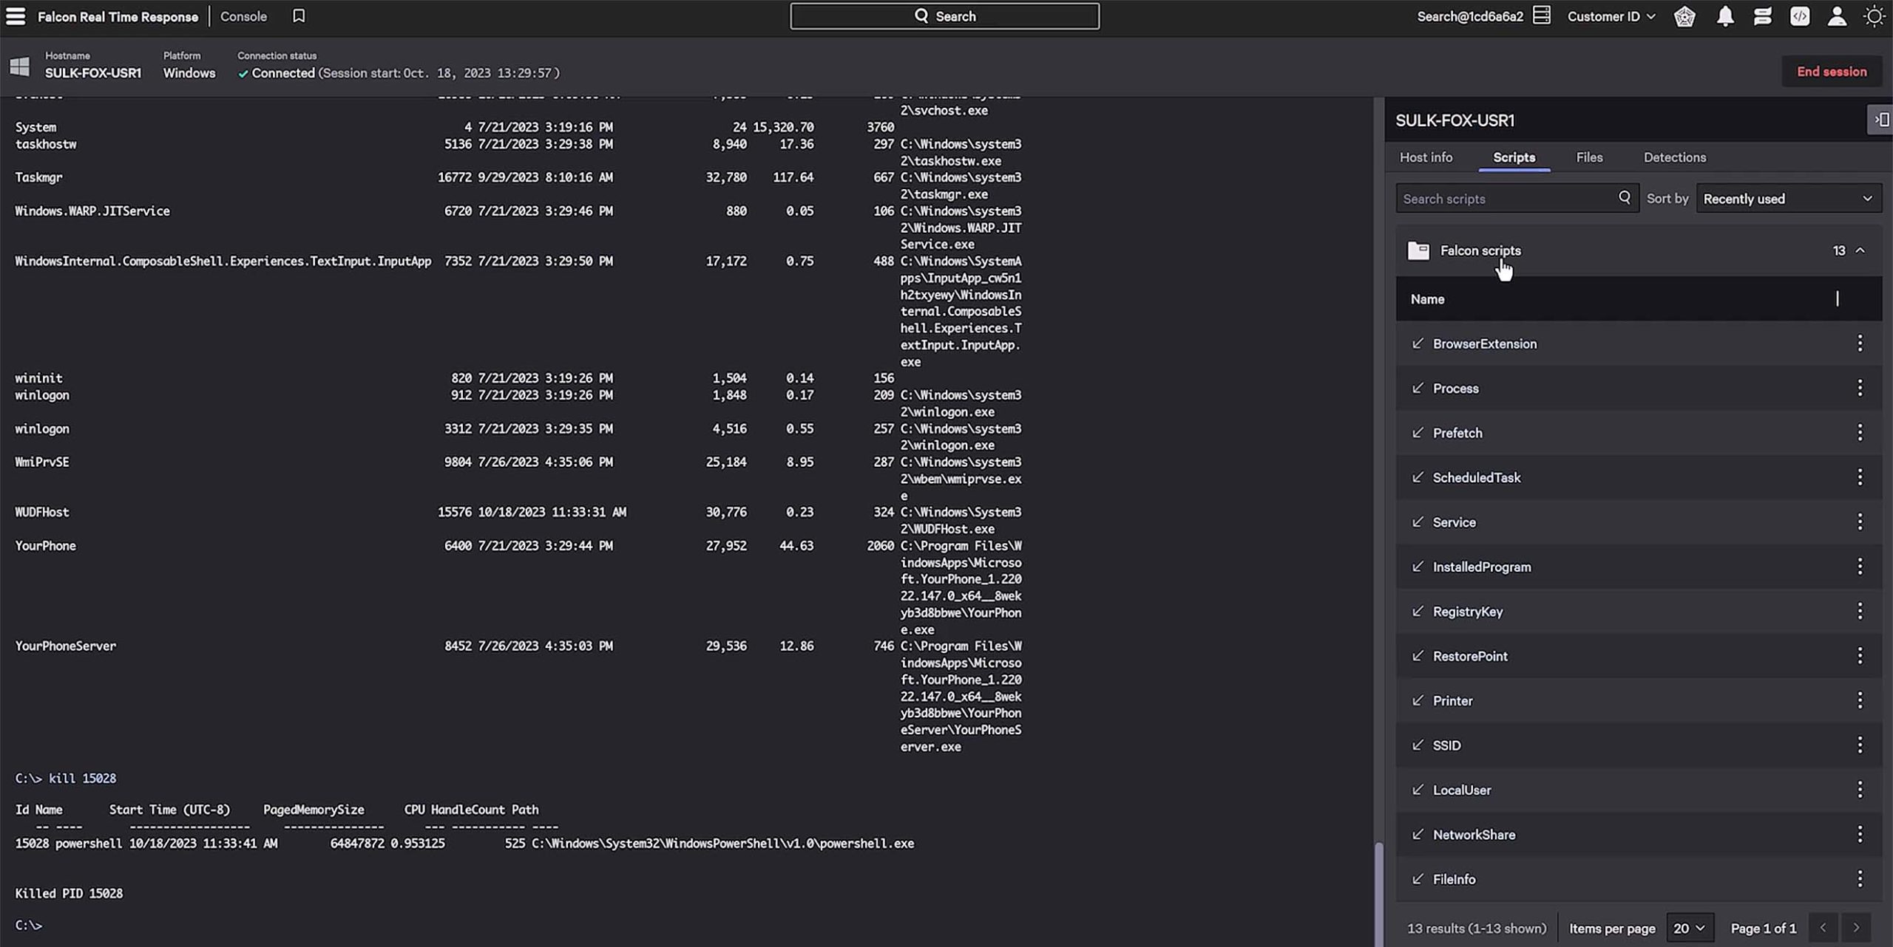Image resolution: width=1893 pixels, height=947 pixels.
Task: Switch to the Host info tab
Action: 1426,157
